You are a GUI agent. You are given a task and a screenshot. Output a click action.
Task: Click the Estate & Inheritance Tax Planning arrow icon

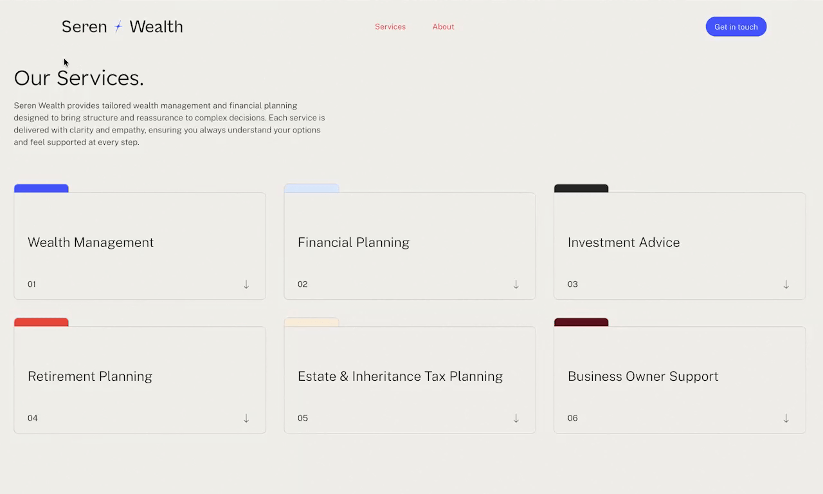coord(516,418)
